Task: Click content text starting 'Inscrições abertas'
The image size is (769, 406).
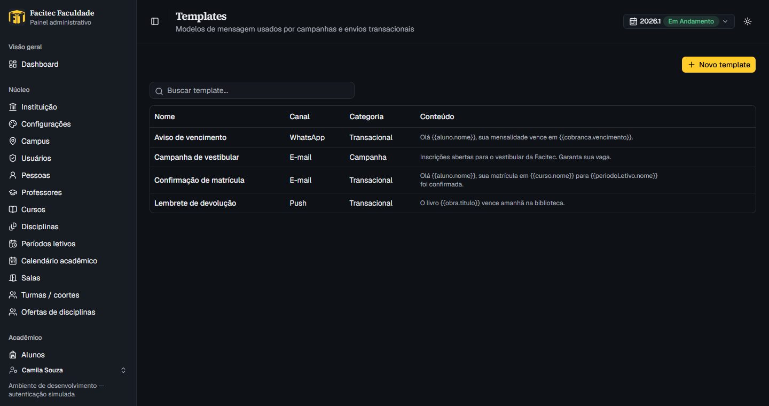Action: 515,157
